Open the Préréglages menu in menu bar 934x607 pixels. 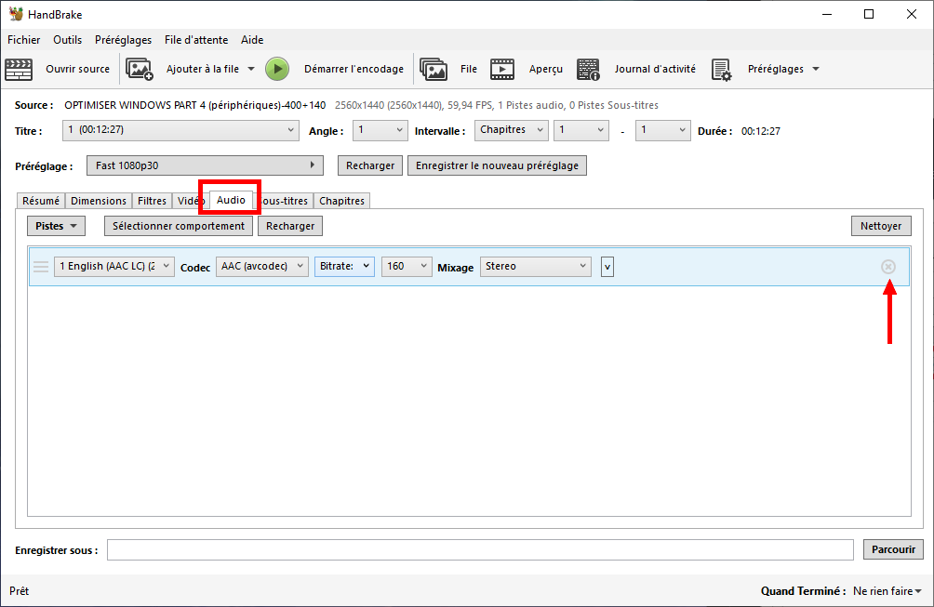tap(124, 40)
